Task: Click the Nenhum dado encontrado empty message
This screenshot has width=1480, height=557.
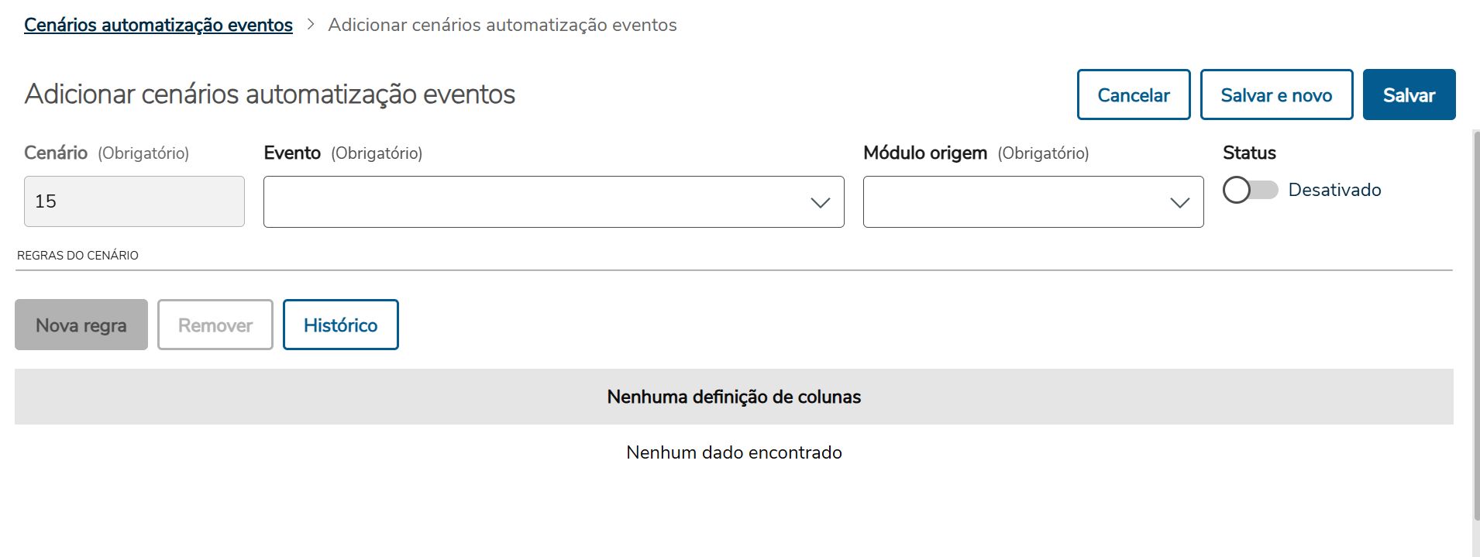Action: 734,452
